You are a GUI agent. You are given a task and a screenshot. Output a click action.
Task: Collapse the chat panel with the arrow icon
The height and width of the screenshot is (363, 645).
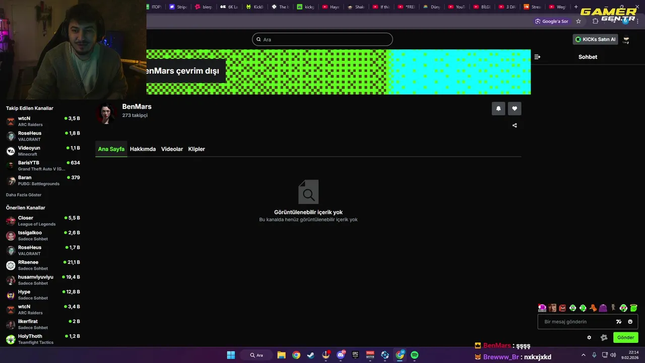click(x=537, y=57)
